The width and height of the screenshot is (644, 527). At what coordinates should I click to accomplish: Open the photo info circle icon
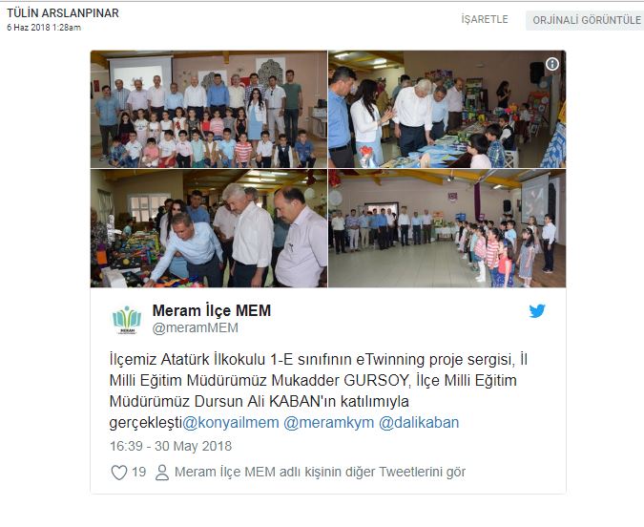click(x=552, y=64)
